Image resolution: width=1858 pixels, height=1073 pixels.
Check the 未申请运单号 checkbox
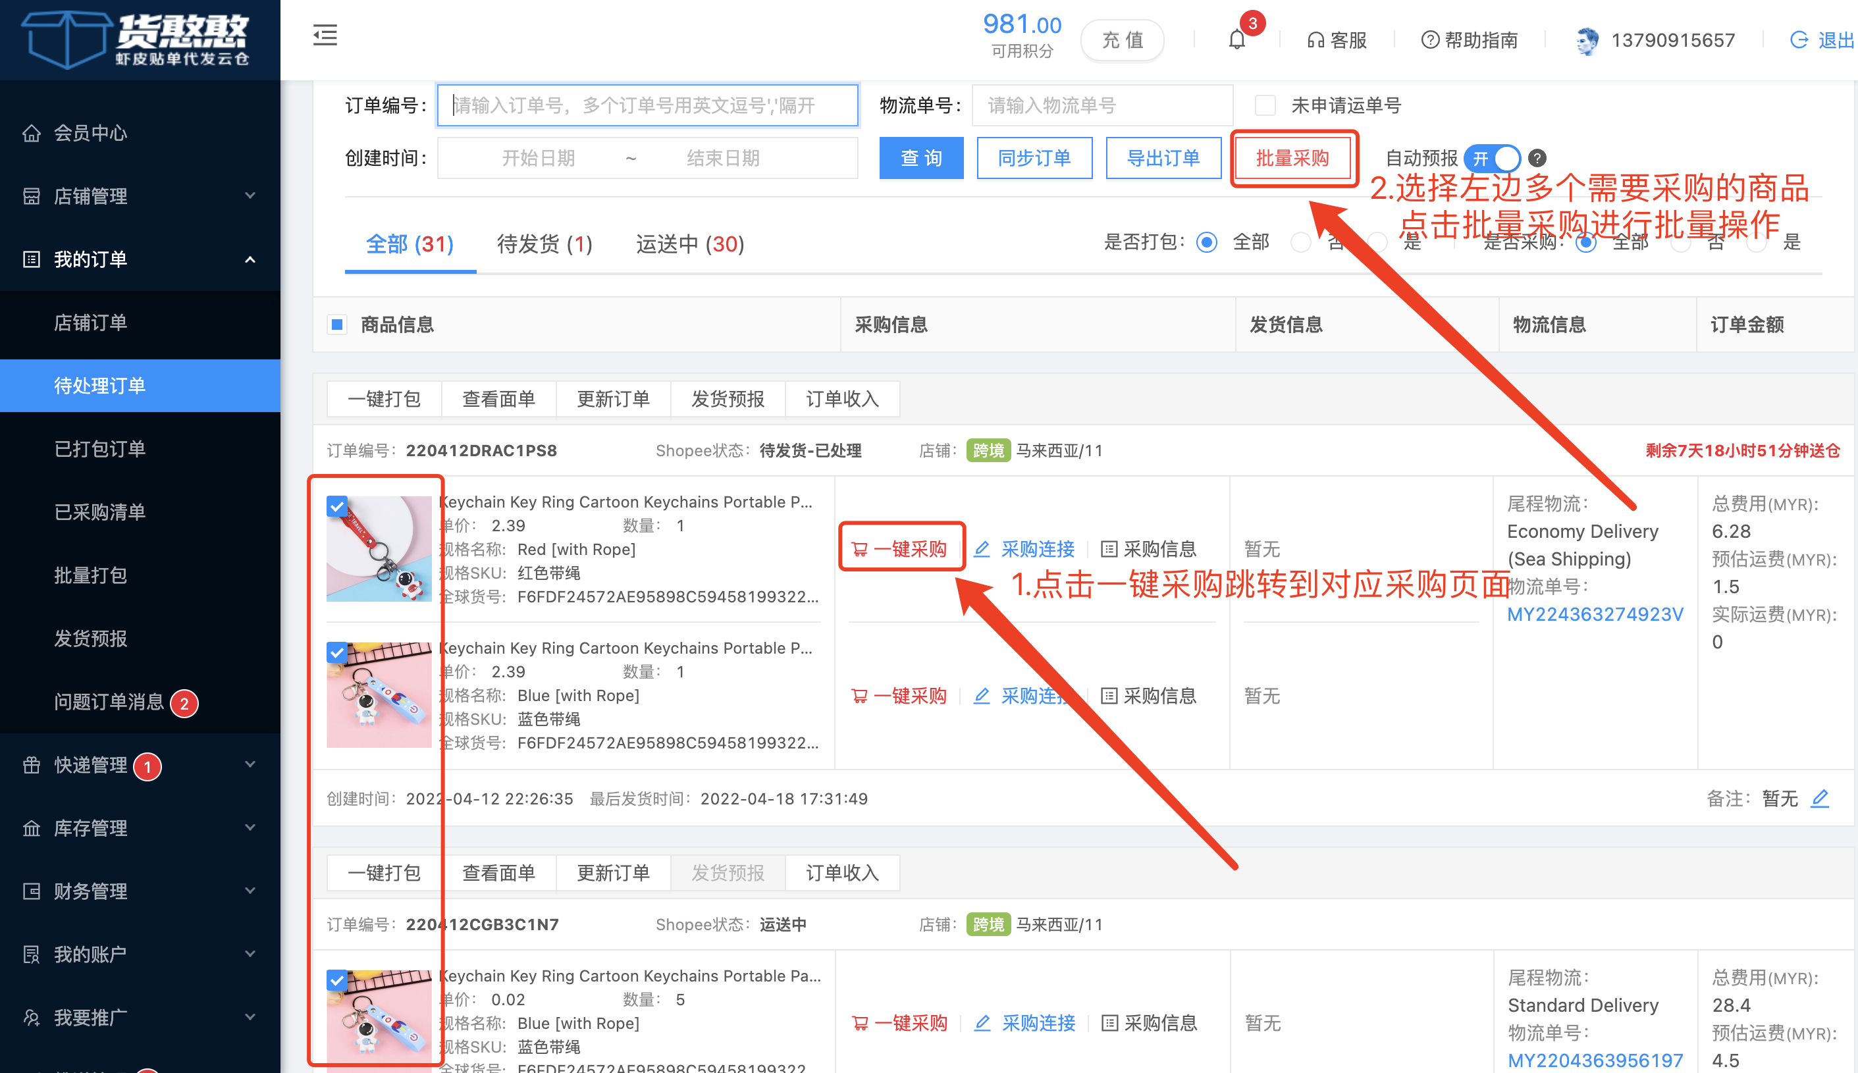(1265, 105)
